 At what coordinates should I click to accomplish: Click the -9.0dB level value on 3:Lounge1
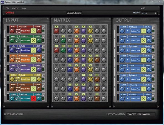123,46
